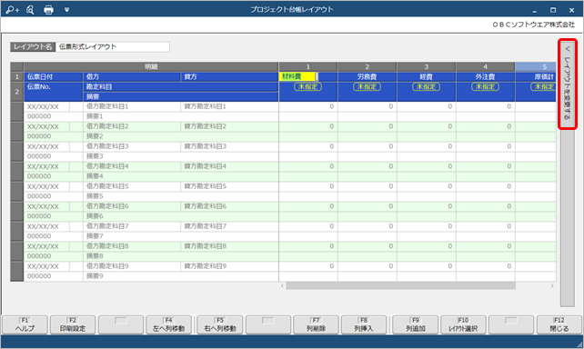Open the print preview icon
Viewport: 584px width, 349px height.
(x=30, y=10)
